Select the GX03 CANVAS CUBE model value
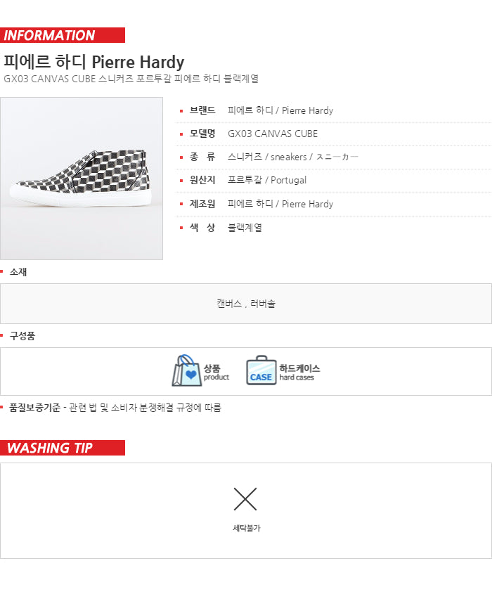This screenshot has height=594, width=492. point(273,134)
